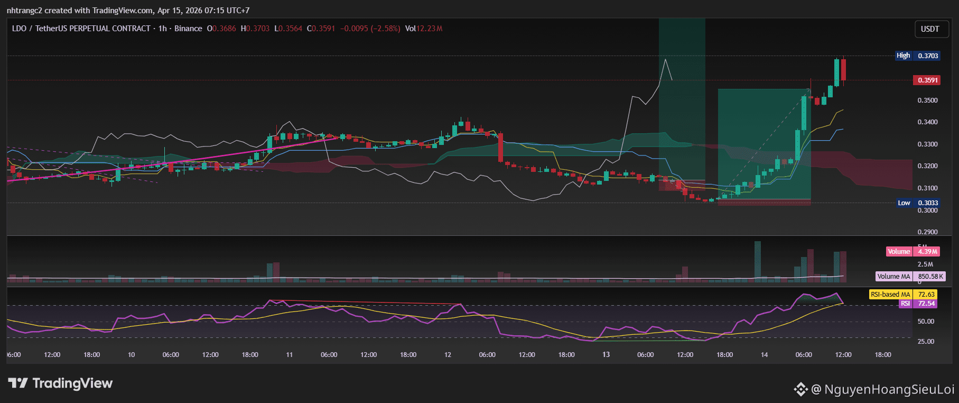This screenshot has height=403, width=959.
Task: Click the 0.3200 price axis label
Action: (x=928, y=166)
